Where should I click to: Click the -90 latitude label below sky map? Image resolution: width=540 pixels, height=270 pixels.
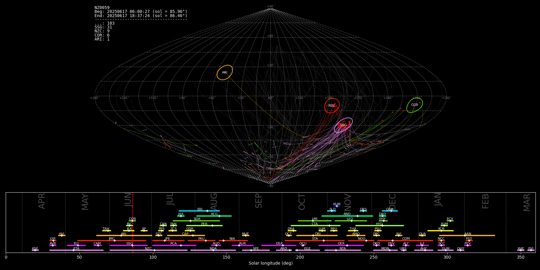pos(270,186)
